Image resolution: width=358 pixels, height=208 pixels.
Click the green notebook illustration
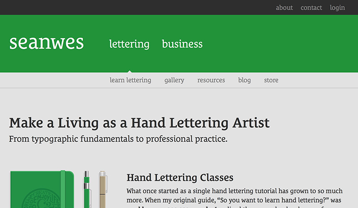(42, 189)
